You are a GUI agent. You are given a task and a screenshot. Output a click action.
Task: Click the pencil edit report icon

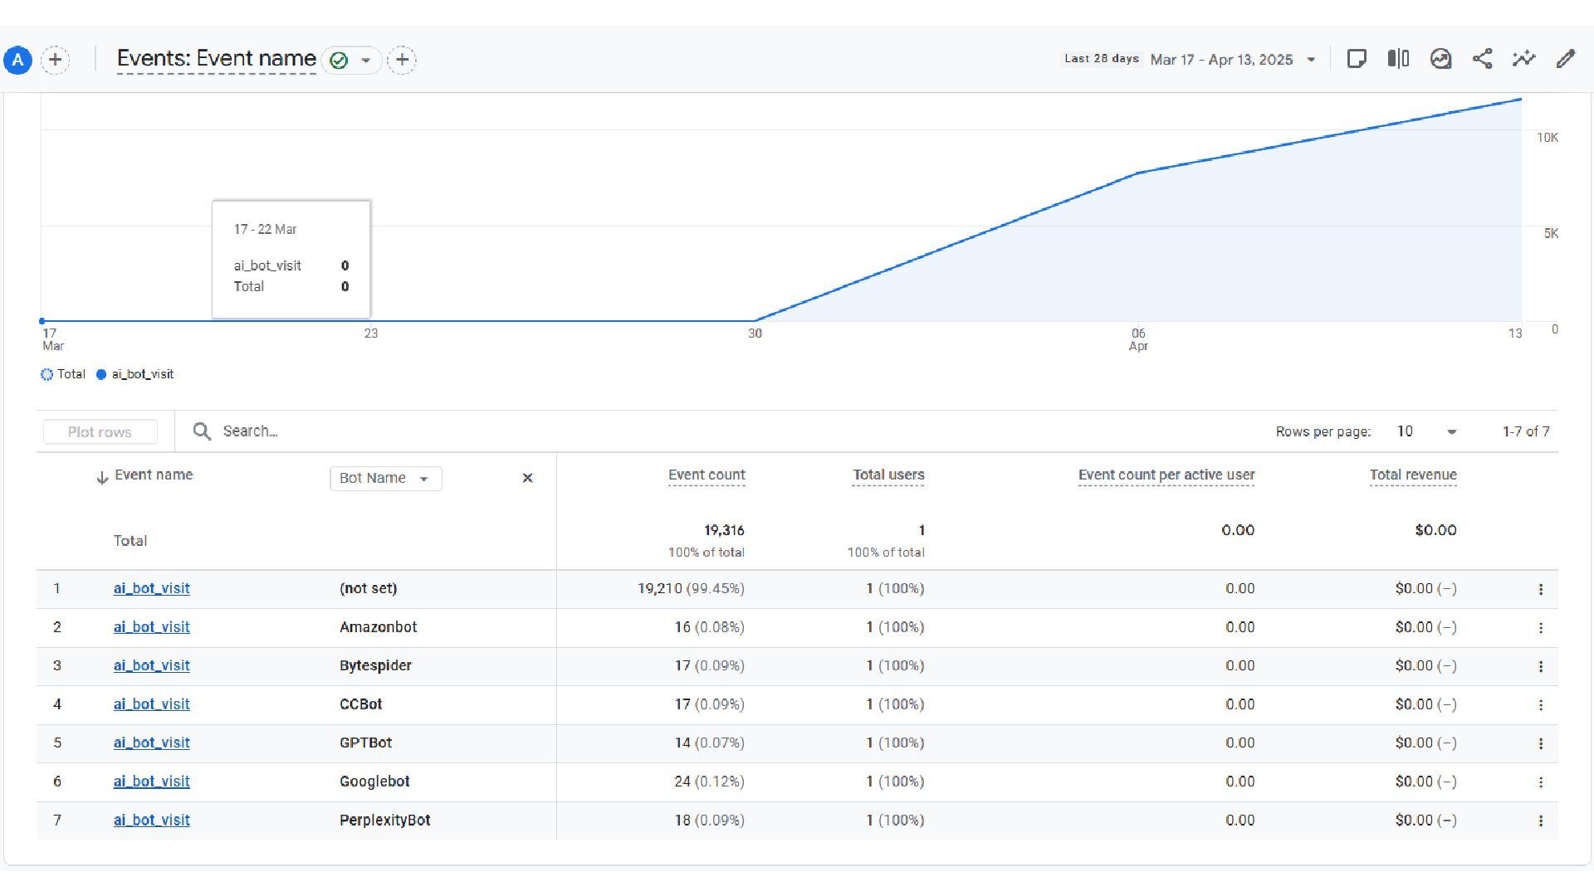1565,59
